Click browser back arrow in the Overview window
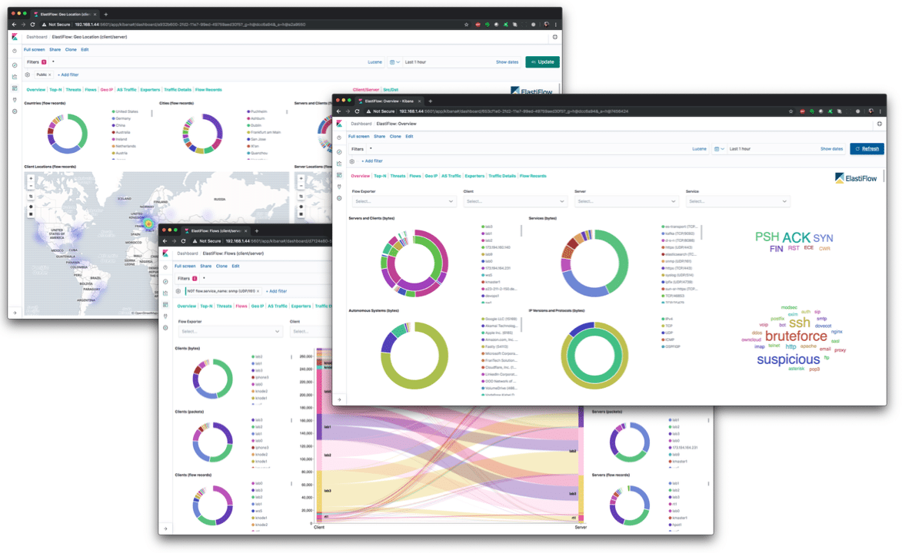Viewport: 902px width, 553px height. (339, 111)
